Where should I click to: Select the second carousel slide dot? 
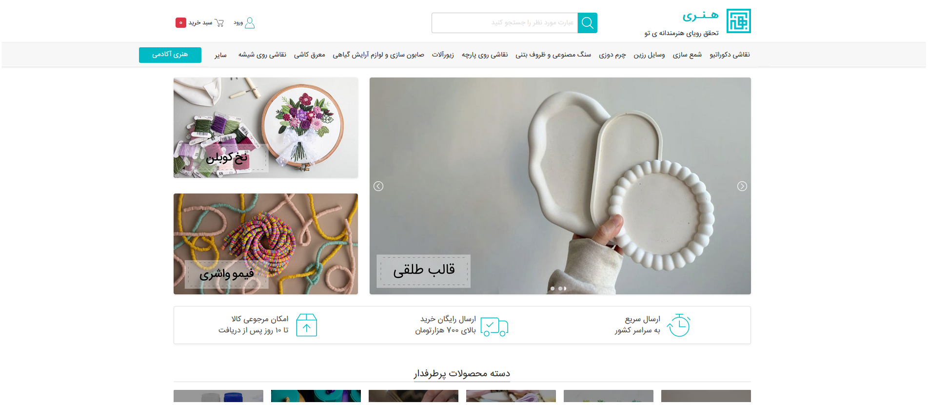pos(560,289)
